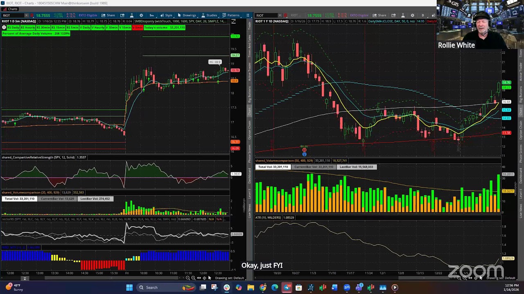Toggle the V Hourly label
Screen dimensions: 524x294
tap(98, 27)
